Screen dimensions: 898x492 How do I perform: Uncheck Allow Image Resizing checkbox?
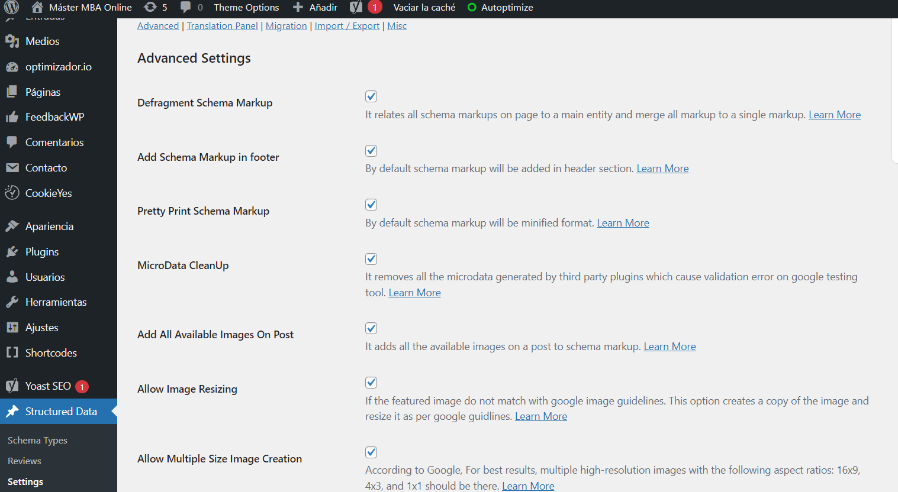point(371,383)
